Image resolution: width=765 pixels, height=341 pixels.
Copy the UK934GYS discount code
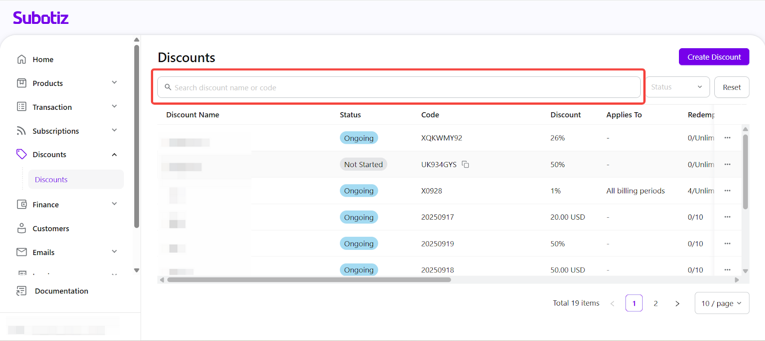(465, 164)
